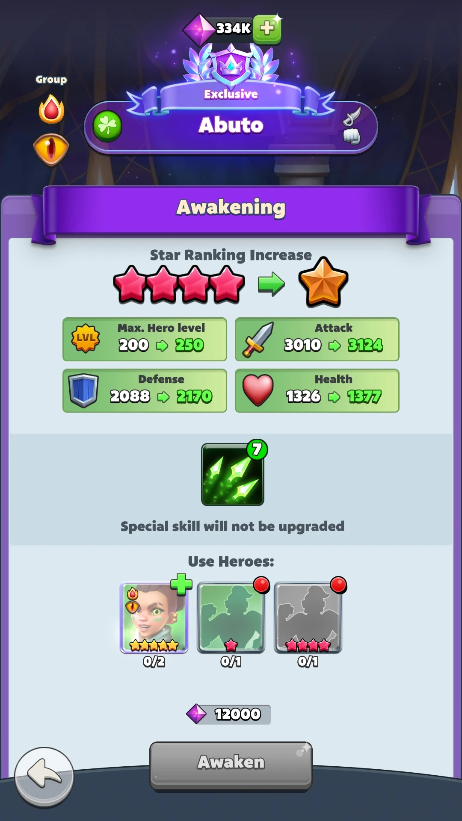Tap the Attack stat panel

(317, 339)
